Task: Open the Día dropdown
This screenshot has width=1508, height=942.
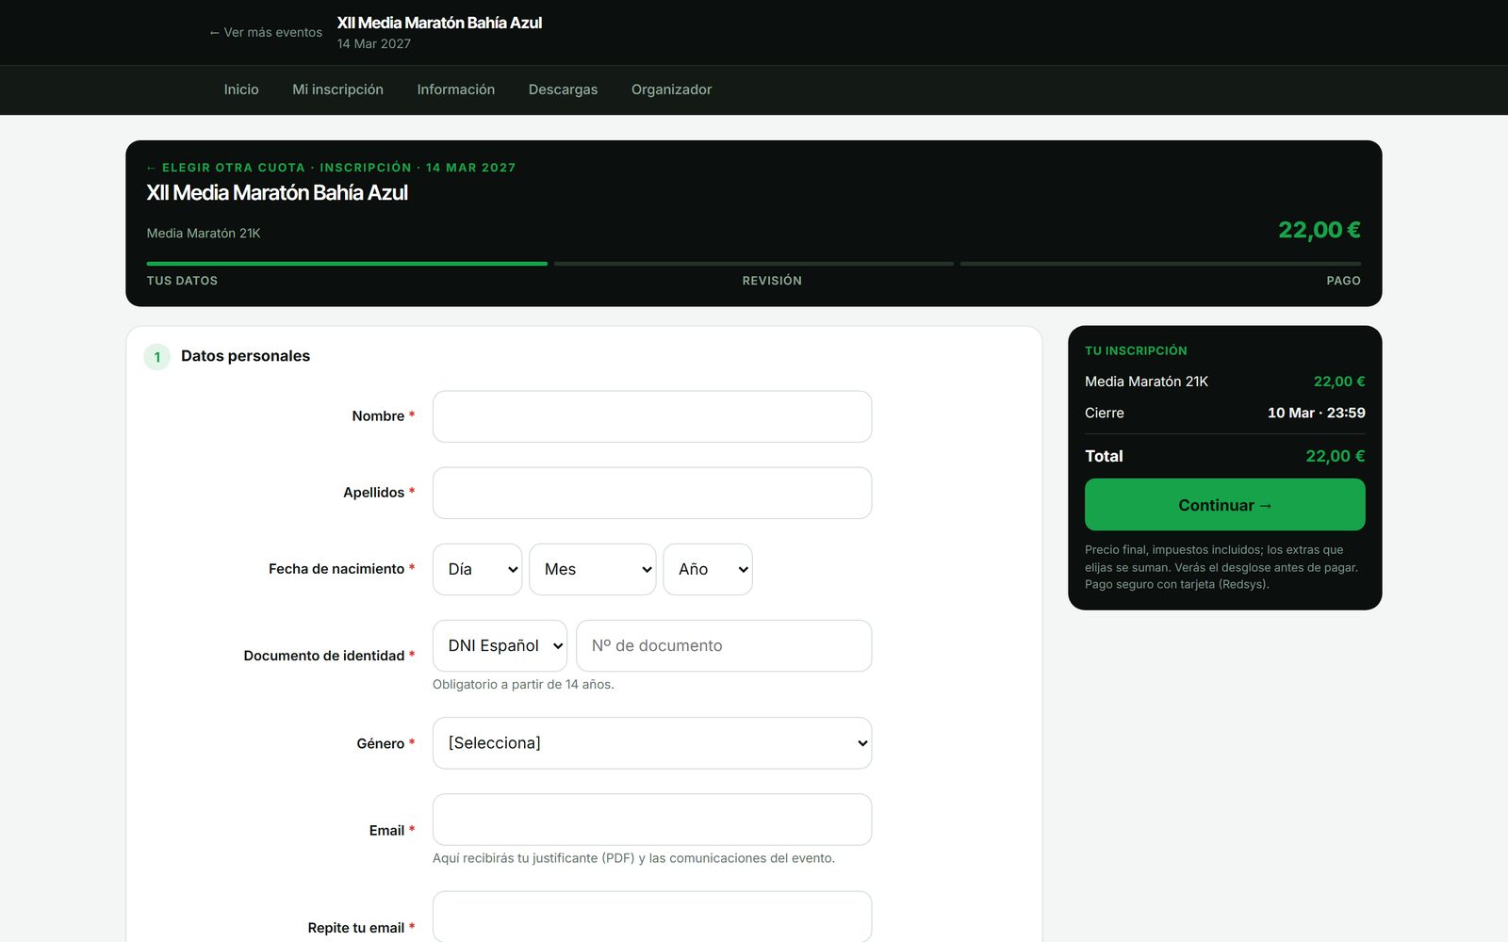Action: tap(477, 569)
